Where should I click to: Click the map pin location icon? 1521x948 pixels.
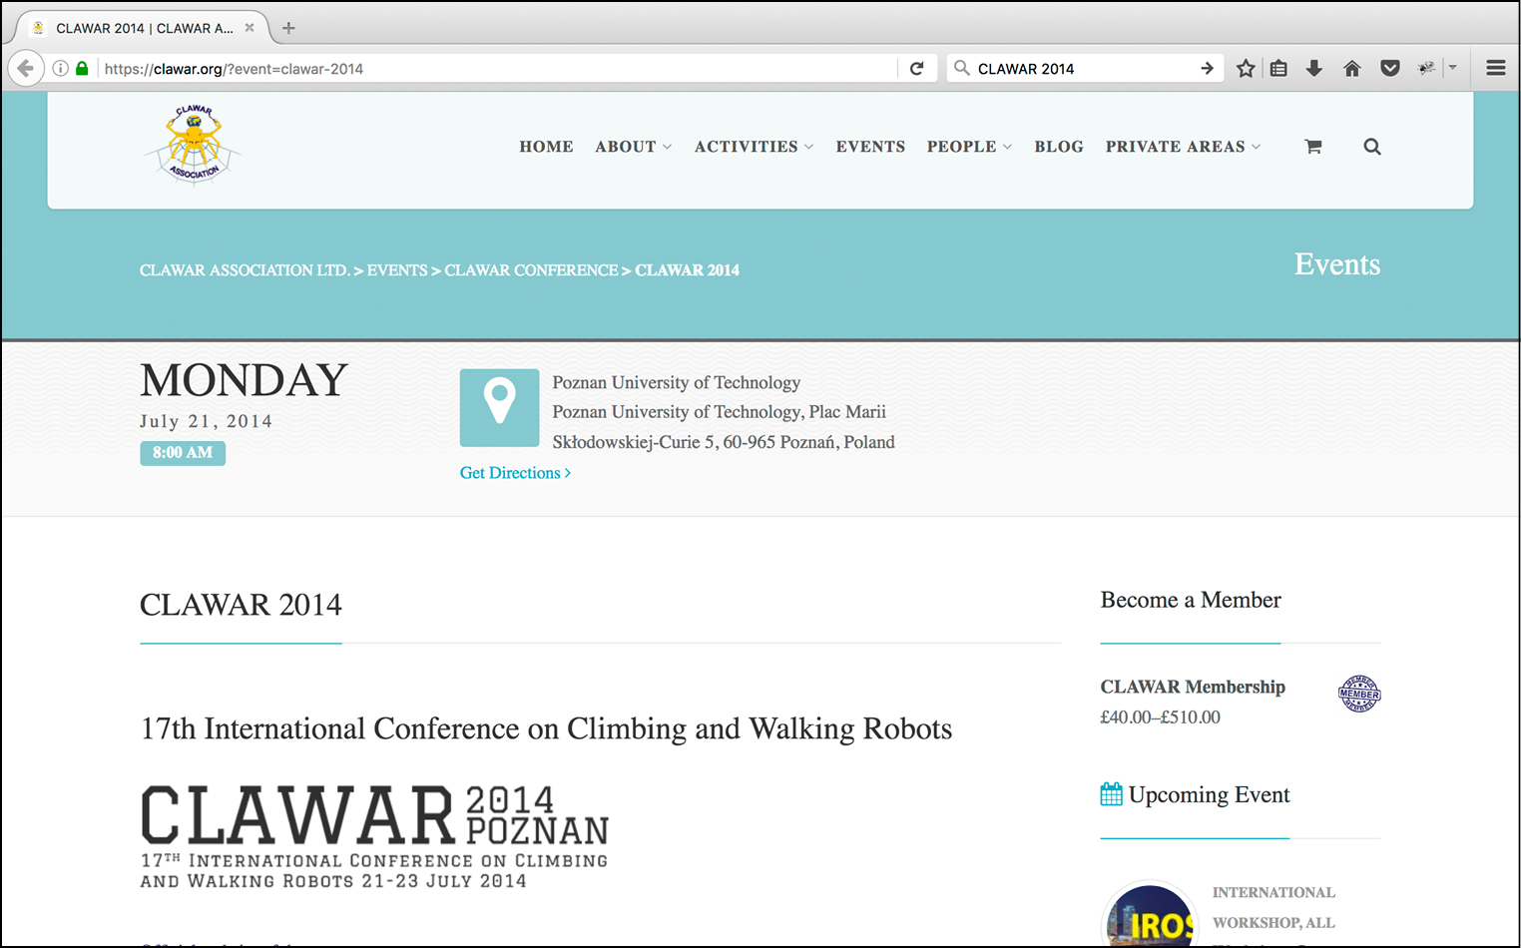pyautogui.click(x=499, y=408)
